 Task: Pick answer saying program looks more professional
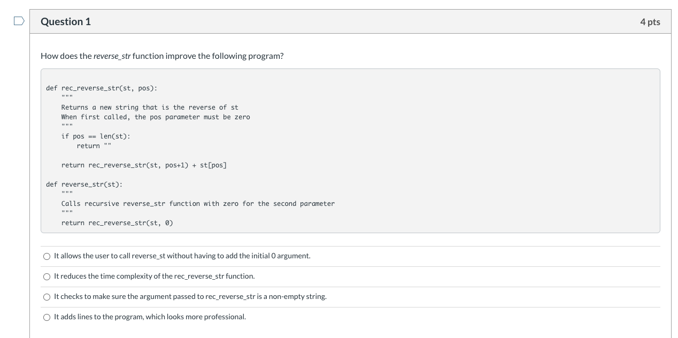pos(47,317)
